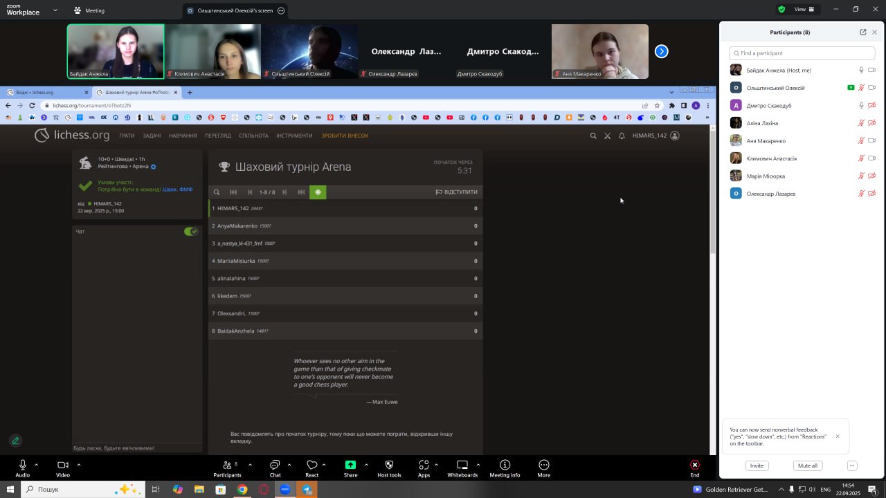Open the More options menu
Image resolution: width=886 pixels, height=498 pixels.
[543, 465]
